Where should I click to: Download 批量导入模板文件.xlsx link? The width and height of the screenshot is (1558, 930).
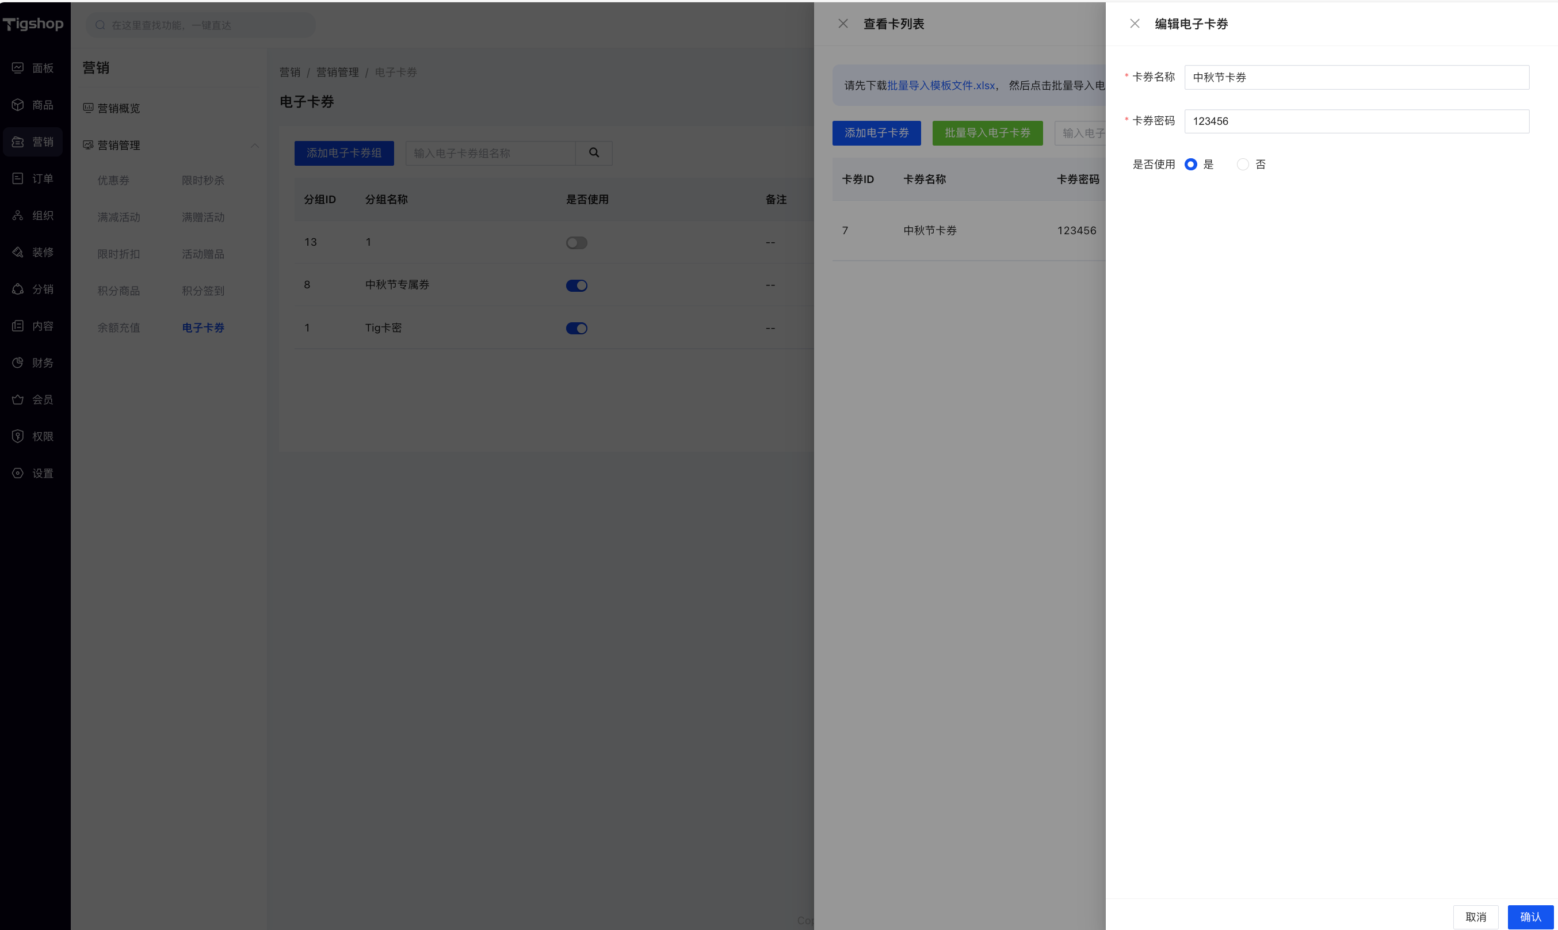[940, 85]
